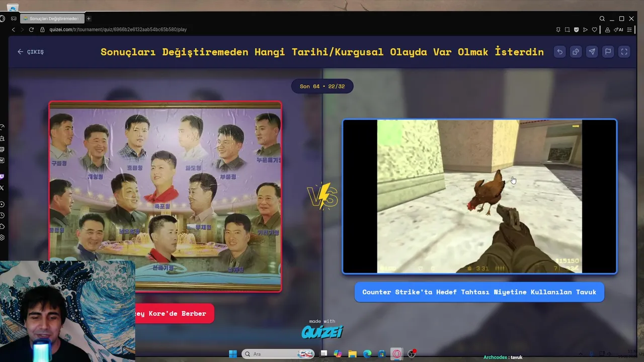Screen dimensions: 644x362
Task: Select the red 'Kore'de Berber' answer button
Action: pyautogui.click(x=175, y=313)
